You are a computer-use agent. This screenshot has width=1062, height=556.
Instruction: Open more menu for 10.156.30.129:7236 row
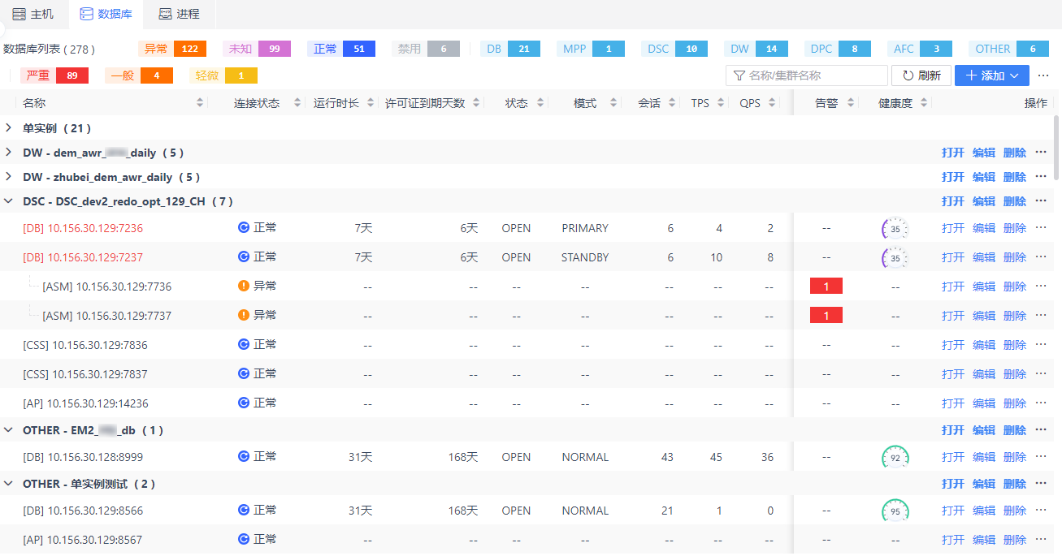1041,228
